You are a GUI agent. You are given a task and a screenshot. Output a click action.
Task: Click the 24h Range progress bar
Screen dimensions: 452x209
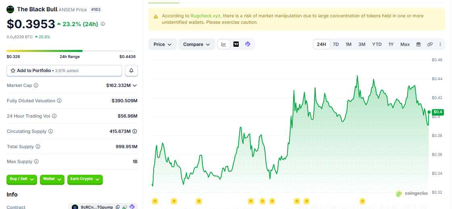71,51
